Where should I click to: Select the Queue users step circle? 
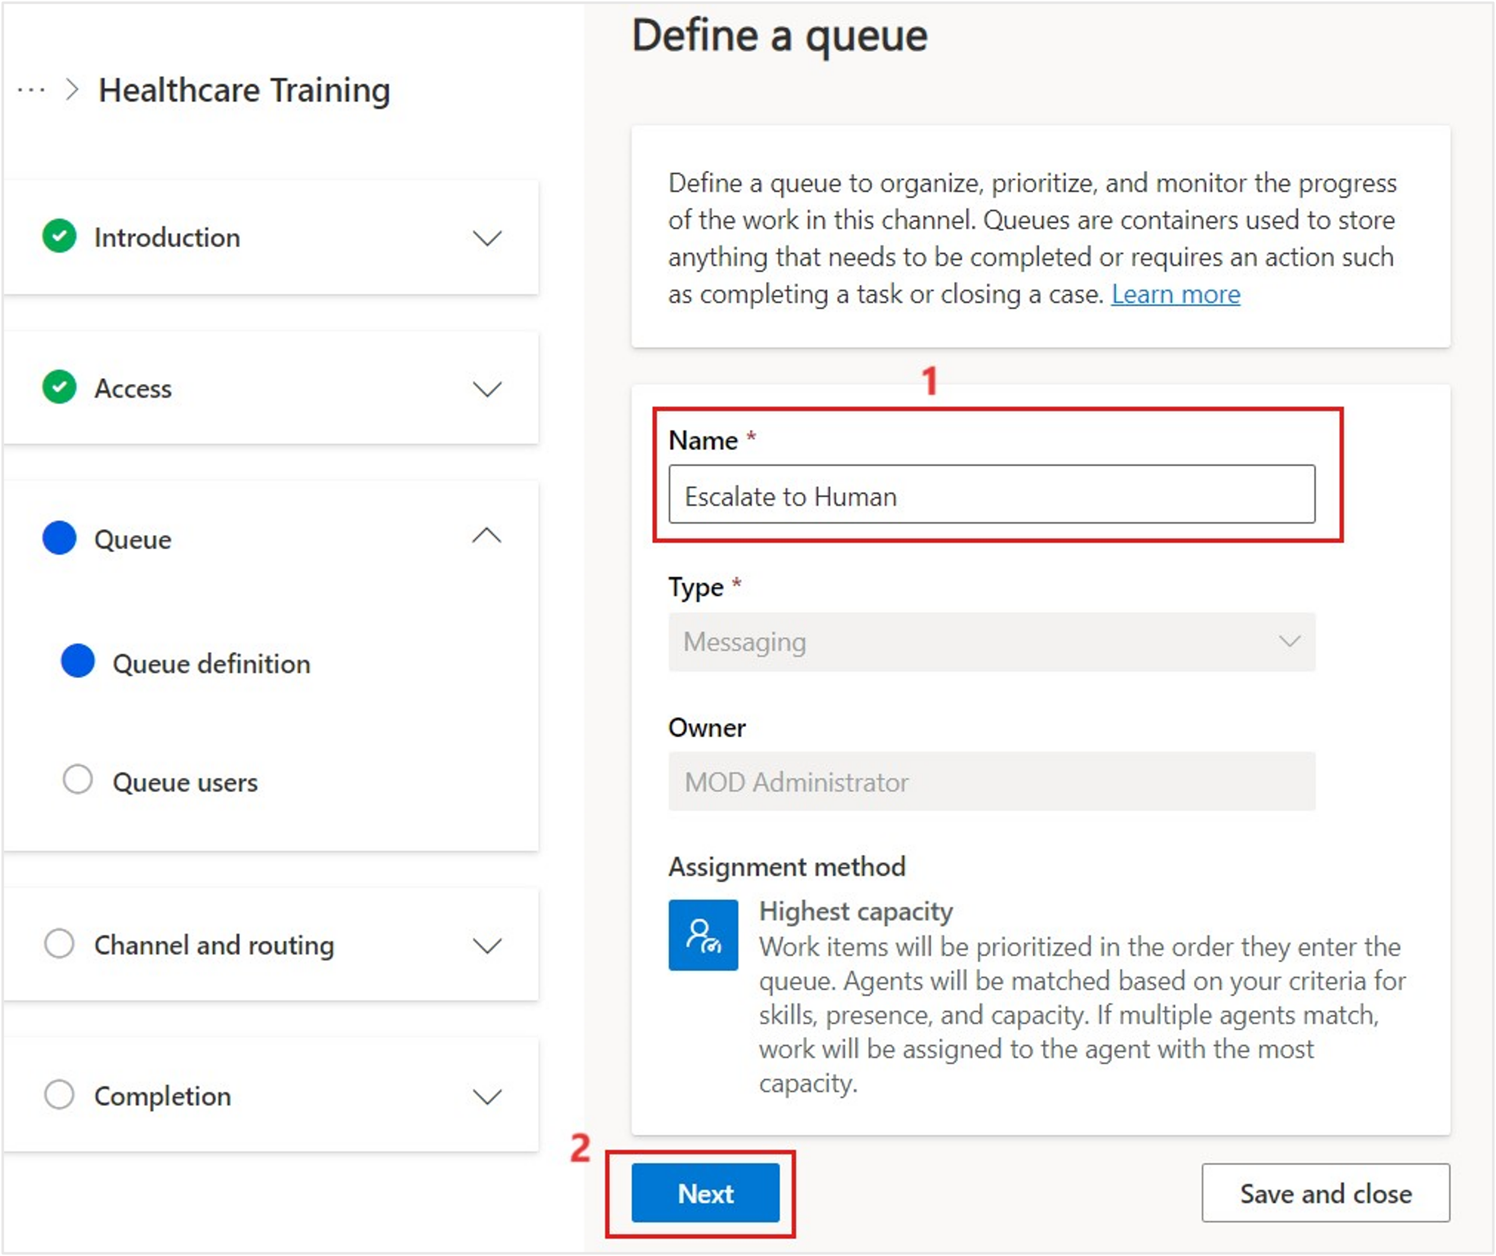(x=78, y=779)
